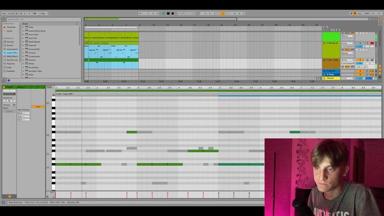Select the B Delay return track header
This screenshot has width=384, height=216.
click(x=331, y=74)
